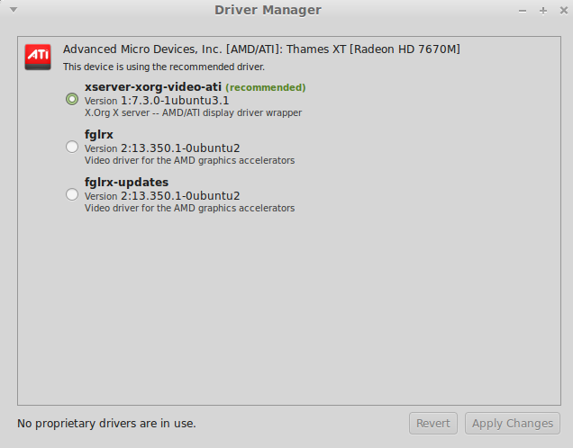The width and height of the screenshot is (573, 448).
Task: Click the xserver-xorg-video-ati driver name
Action: tap(153, 87)
